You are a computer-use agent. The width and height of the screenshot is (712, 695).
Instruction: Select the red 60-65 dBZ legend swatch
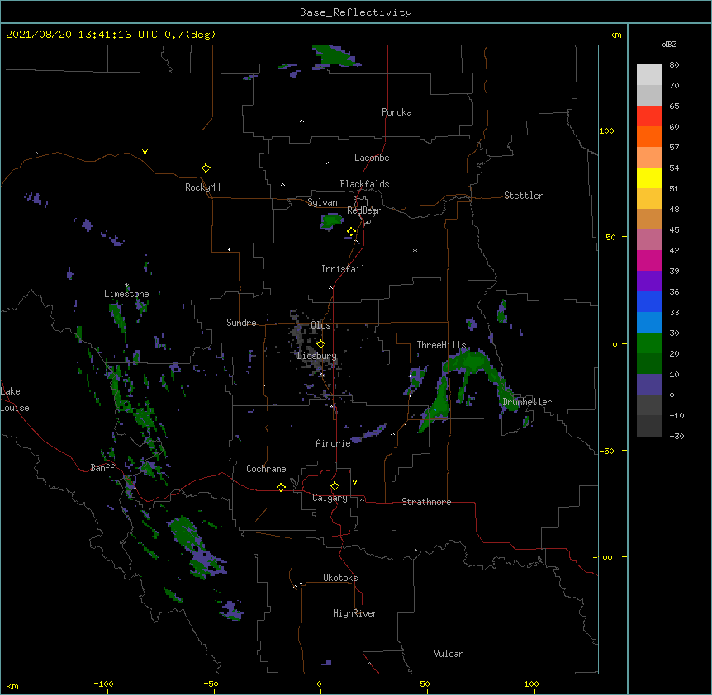tap(649, 116)
